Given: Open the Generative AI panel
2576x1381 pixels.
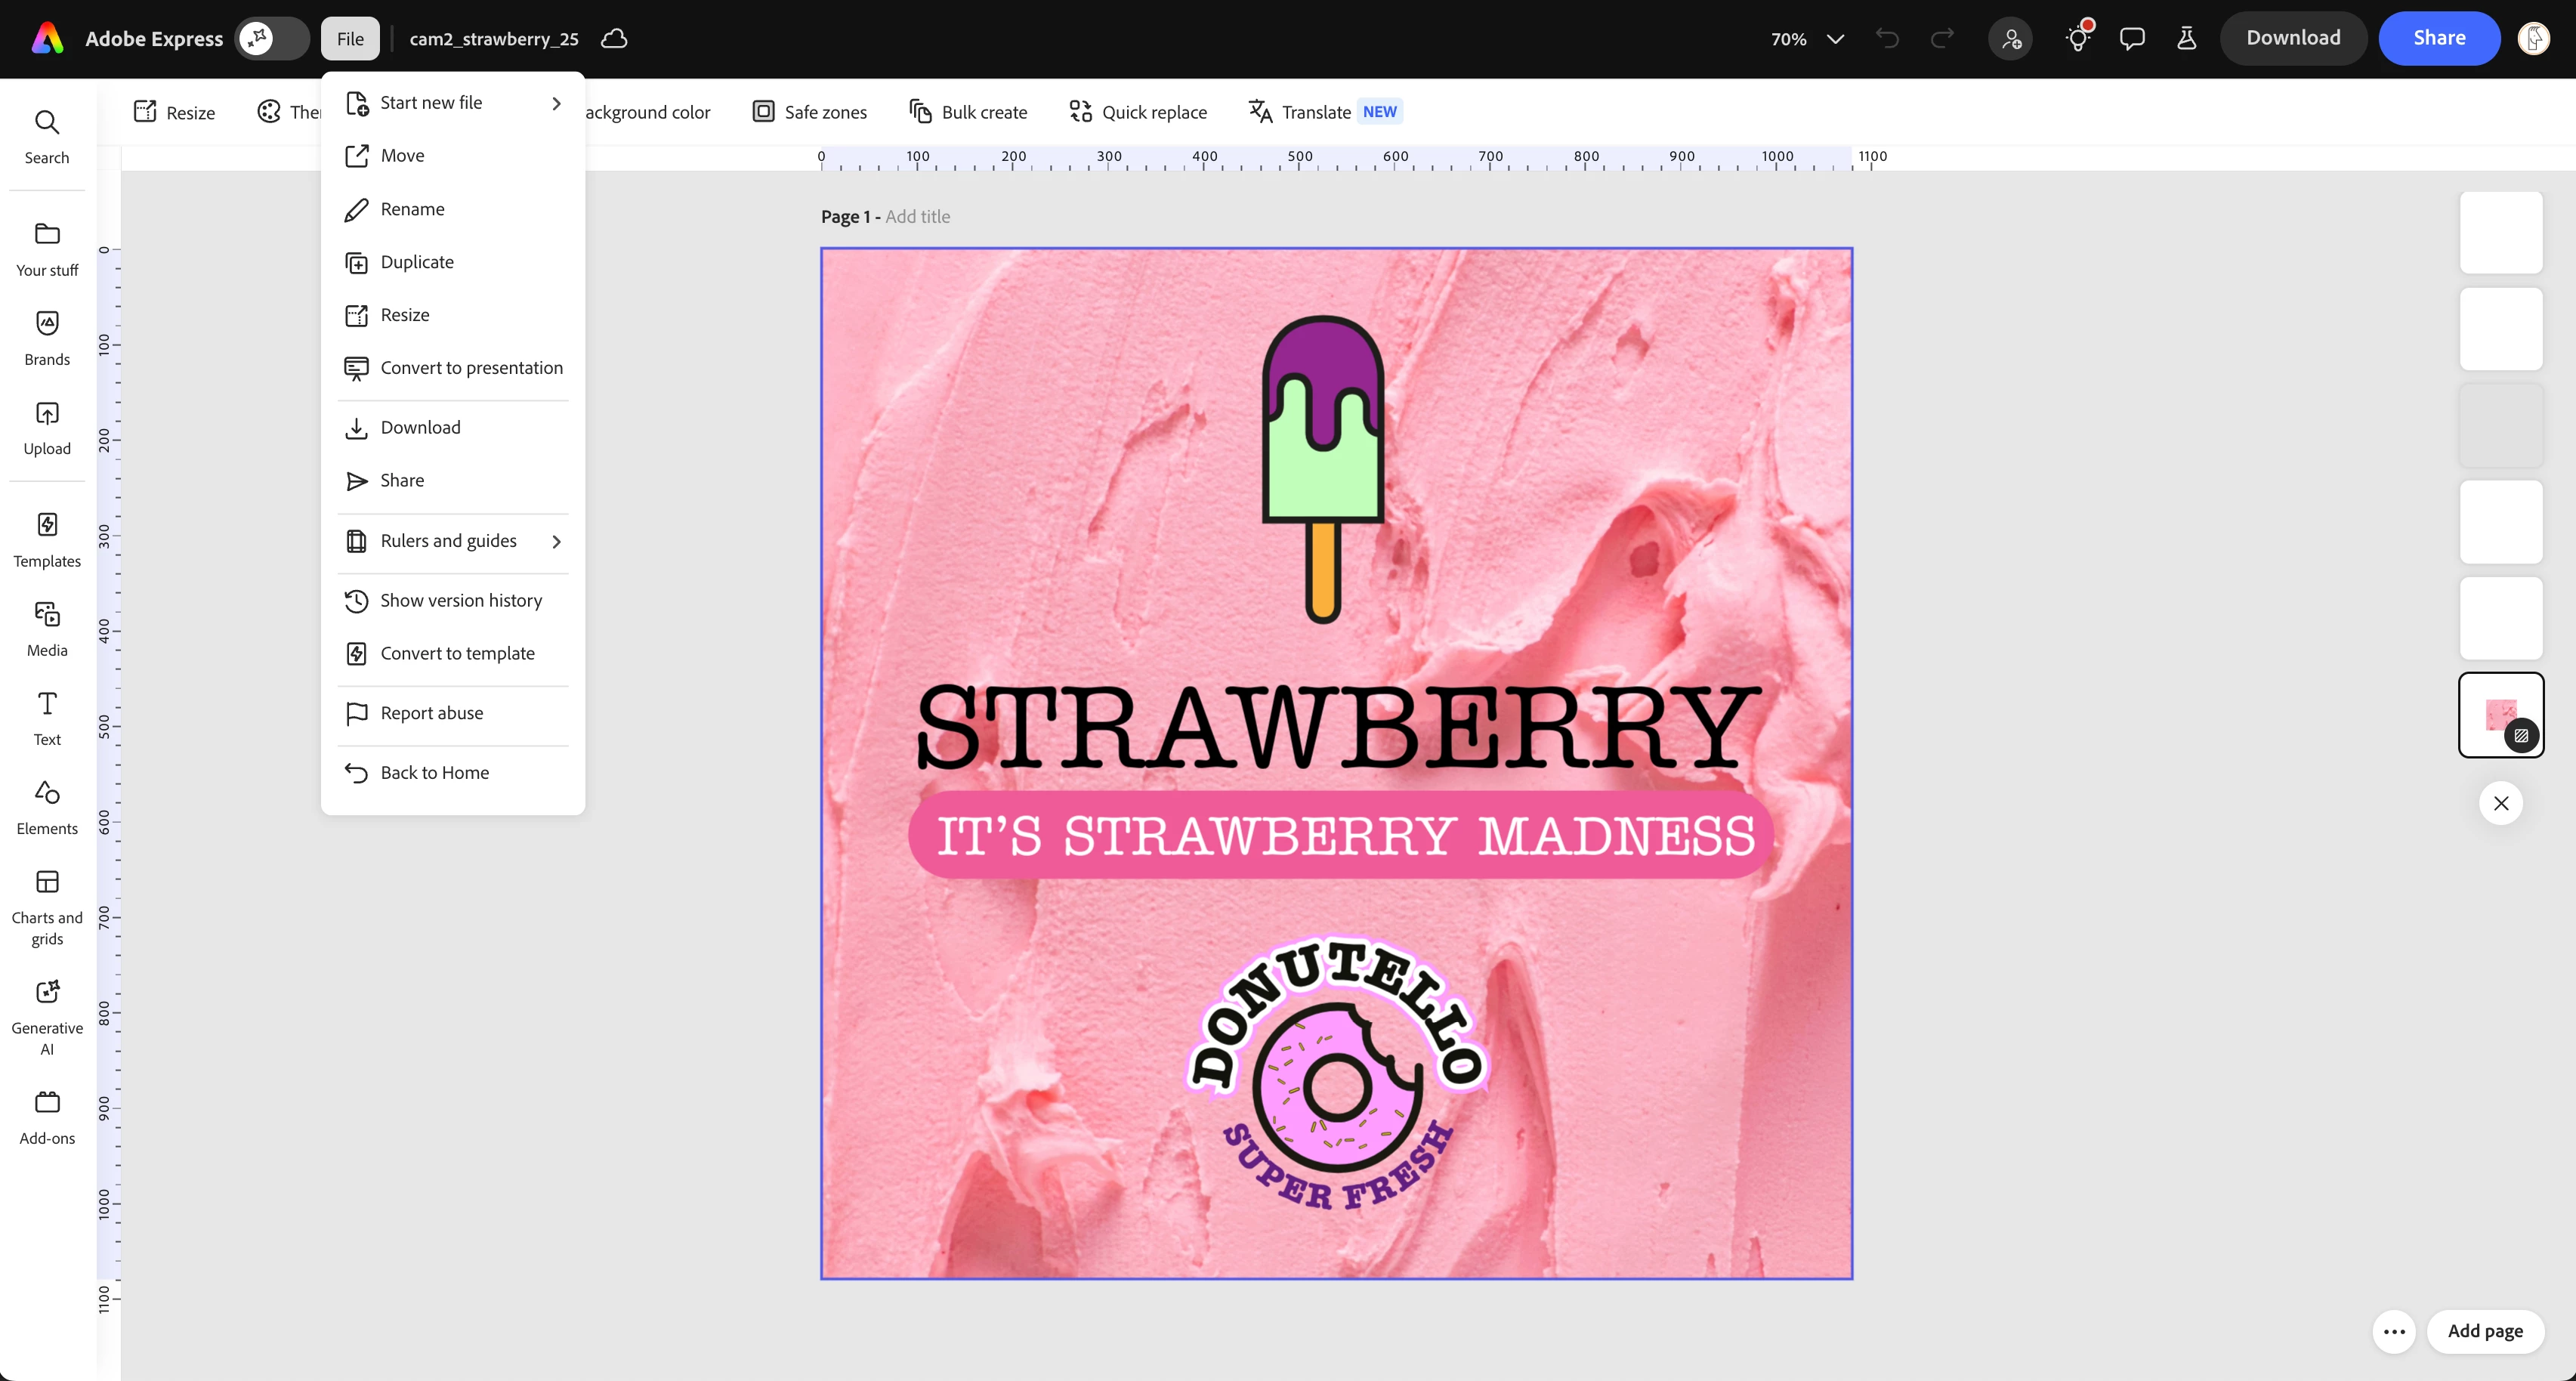Looking at the screenshot, I should [47, 1017].
